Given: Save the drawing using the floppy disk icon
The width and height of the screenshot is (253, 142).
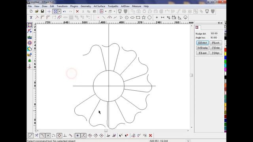Looking at the screenshot, I should (42, 11).
